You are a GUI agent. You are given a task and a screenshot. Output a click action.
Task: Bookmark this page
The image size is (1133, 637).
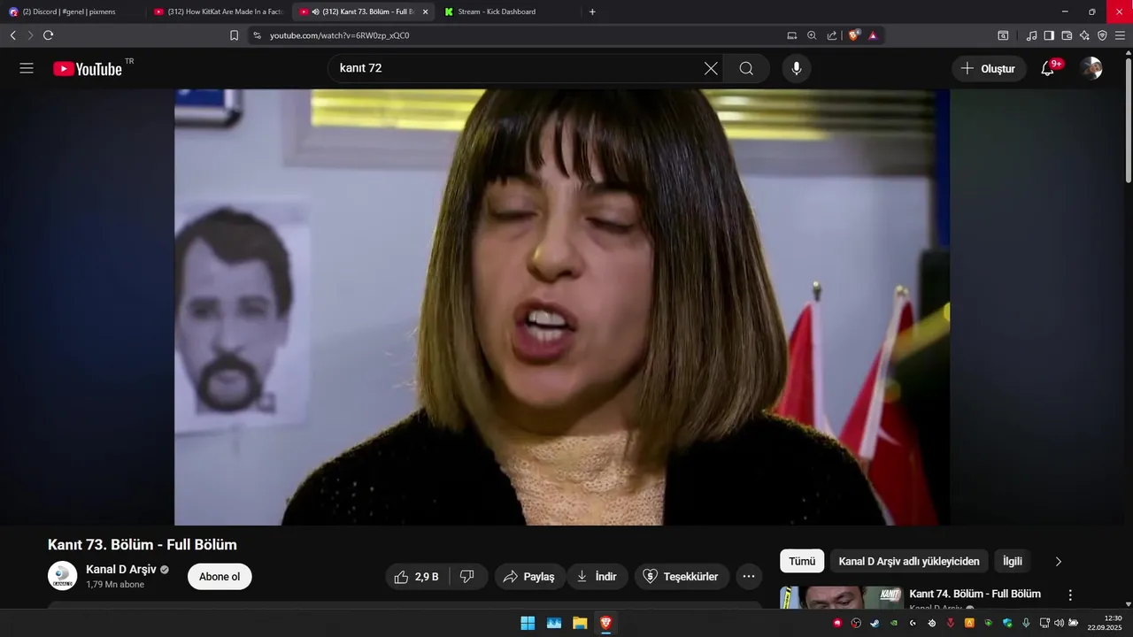[234, 35]
